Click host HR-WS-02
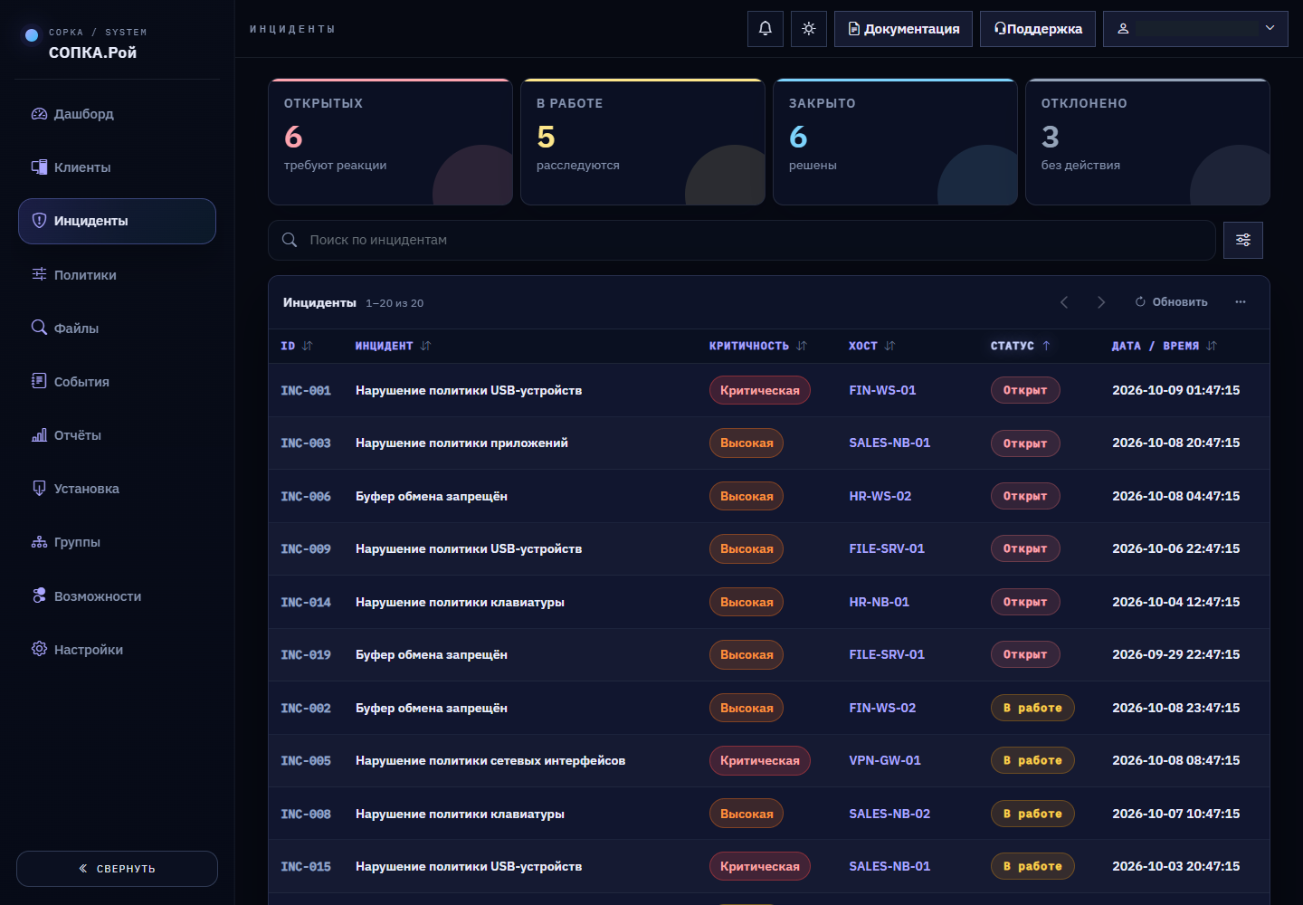The width and height of the screenshot is (1303, 905). [x=880, y=496]
